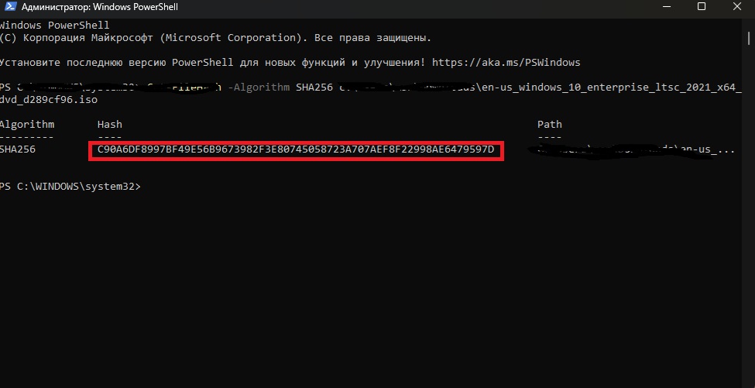Minimize the PowerShell window
Screen dimensions: 755x388
[x=667, y=7]
